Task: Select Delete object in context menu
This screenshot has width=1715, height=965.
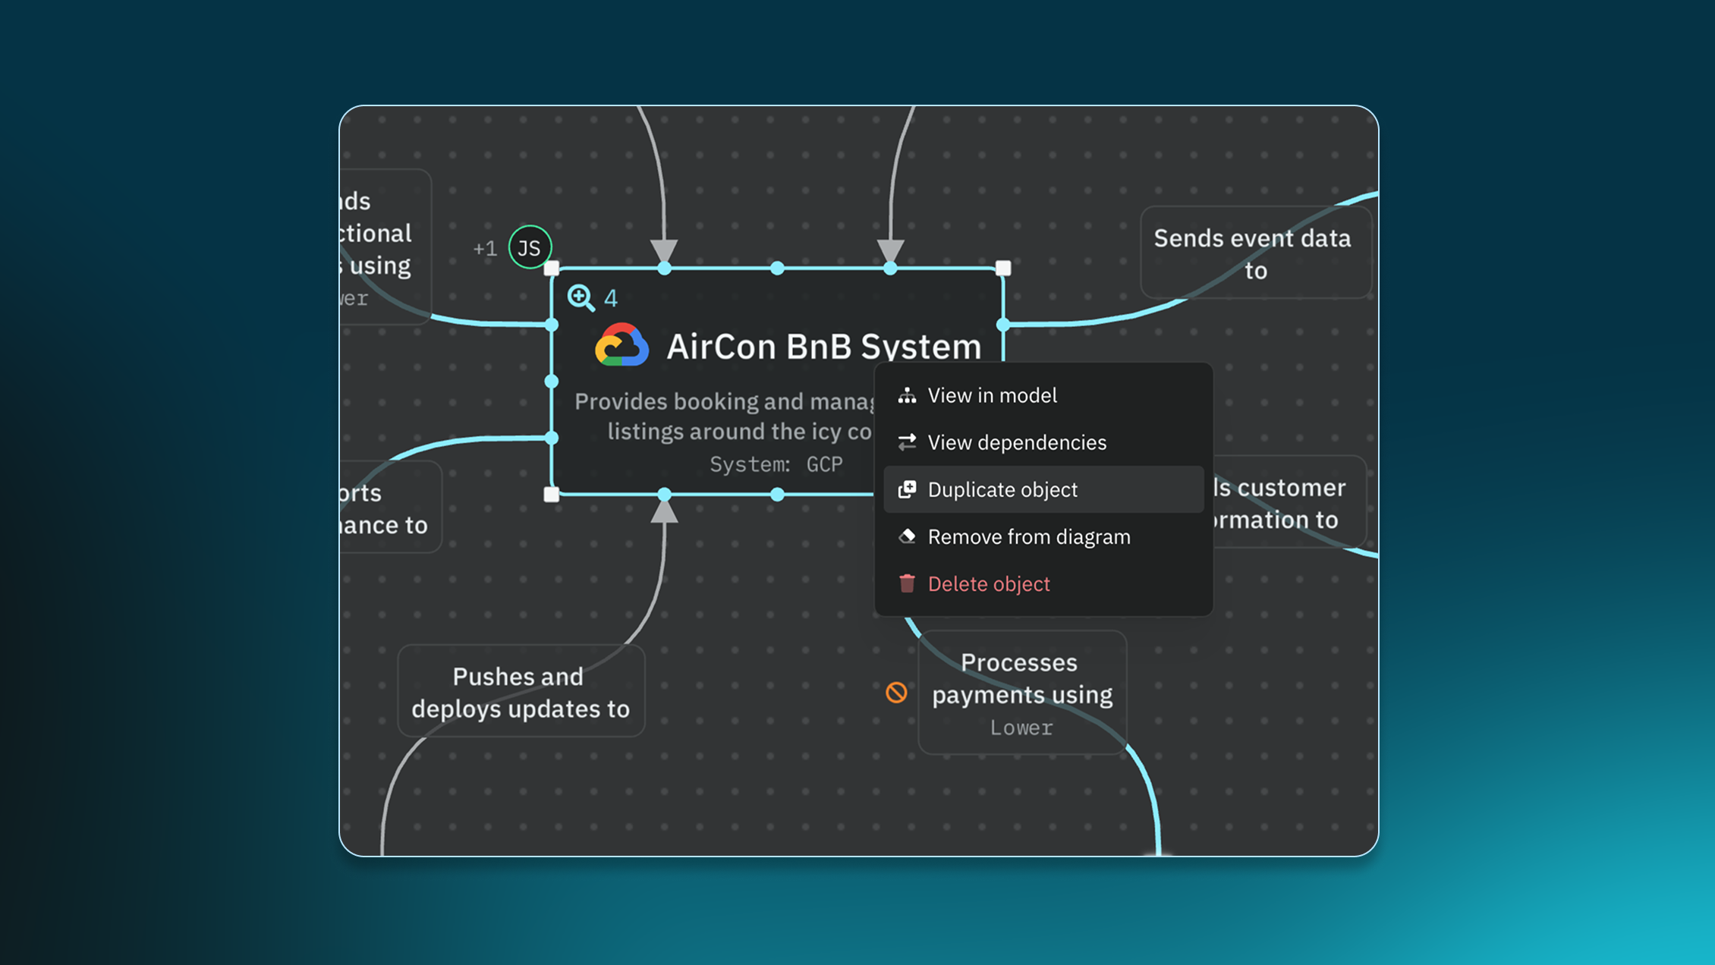Action: pos(989,583)
